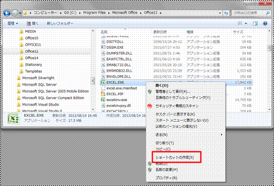
Task: Click the 開く toolbar button
Action: 32,23
